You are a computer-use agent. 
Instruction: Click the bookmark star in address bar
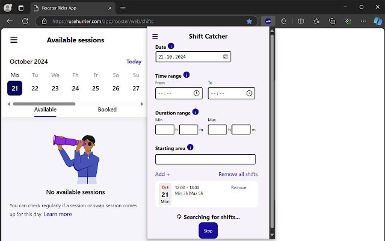pos(249,22)
